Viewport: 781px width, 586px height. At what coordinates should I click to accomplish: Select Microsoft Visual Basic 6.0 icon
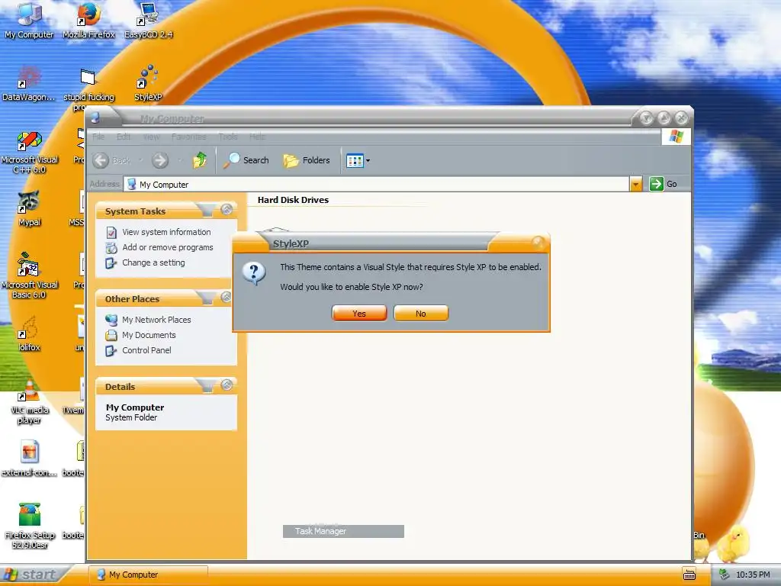[30, 277]
